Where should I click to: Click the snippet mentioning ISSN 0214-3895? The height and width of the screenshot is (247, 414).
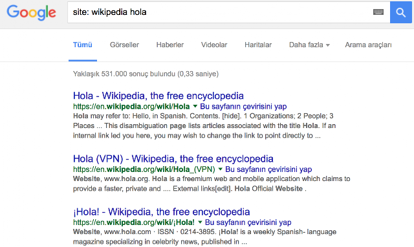pyautogui.click(x=204, y=237)
